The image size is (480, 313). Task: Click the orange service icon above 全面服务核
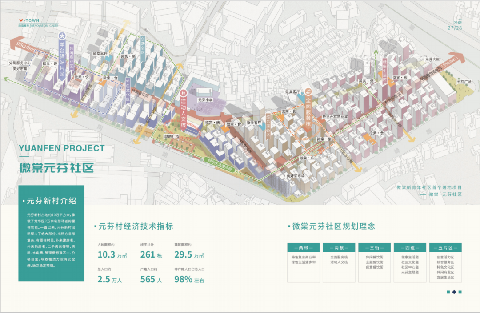click(308, 91)
